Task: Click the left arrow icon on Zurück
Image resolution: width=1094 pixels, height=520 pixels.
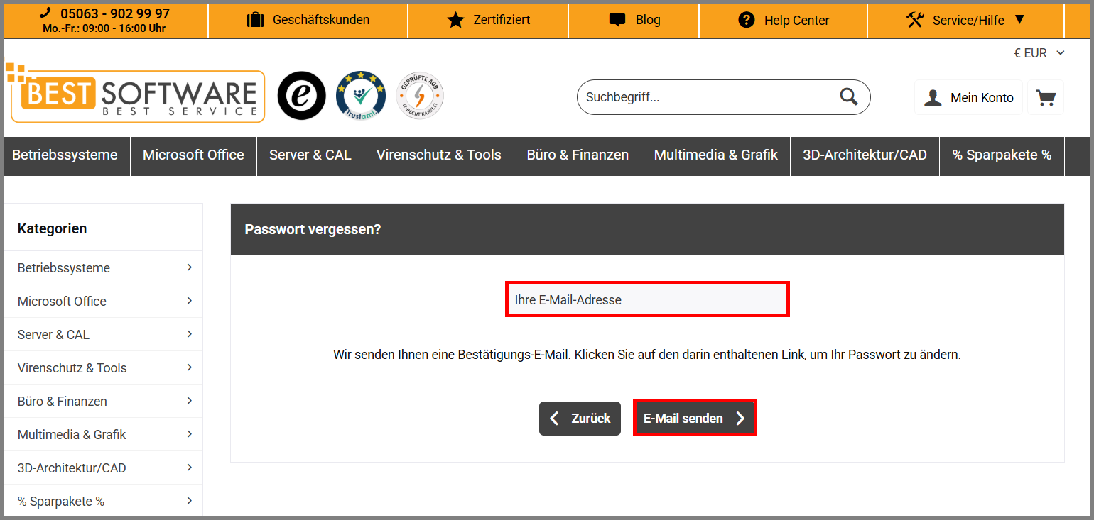Action: coord(555,419)
